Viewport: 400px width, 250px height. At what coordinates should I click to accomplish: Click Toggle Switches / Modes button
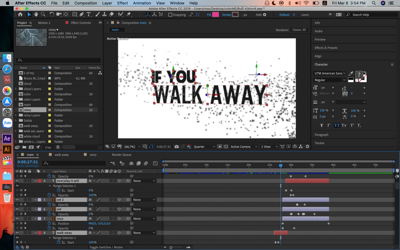(106, 247)
